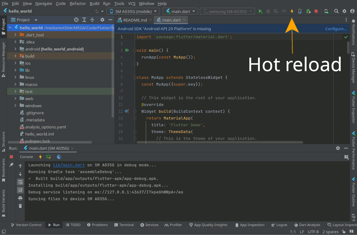Image resolution: width=357 pixels, height=235 pixels.
Task: Expand the .dart_tool folder
Action: [15, 35]
